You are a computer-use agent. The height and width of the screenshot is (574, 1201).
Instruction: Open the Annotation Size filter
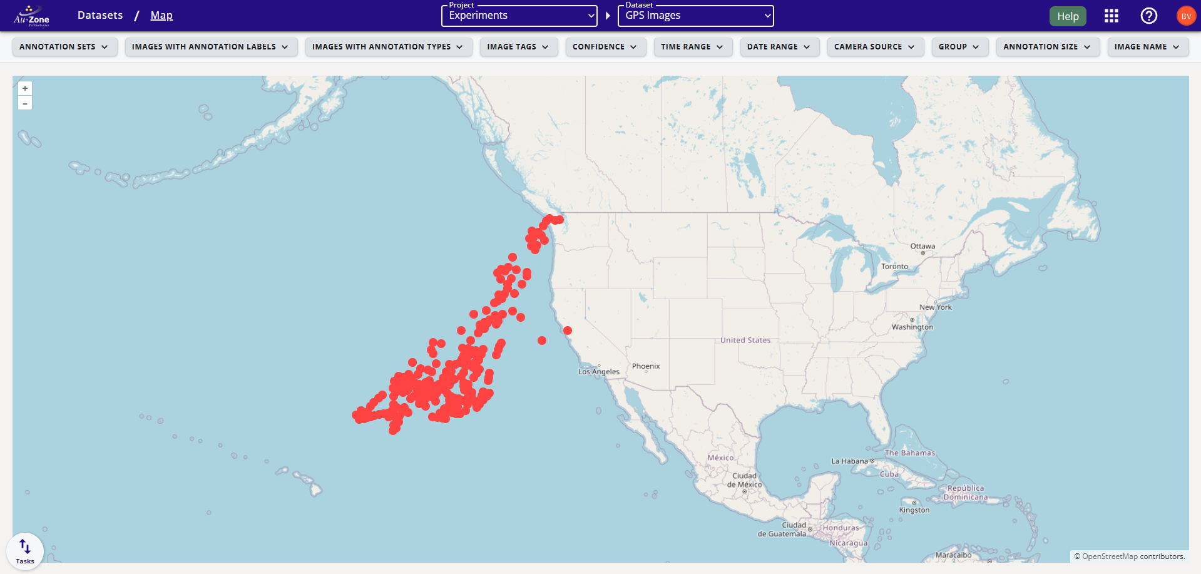click(1047, 46)
